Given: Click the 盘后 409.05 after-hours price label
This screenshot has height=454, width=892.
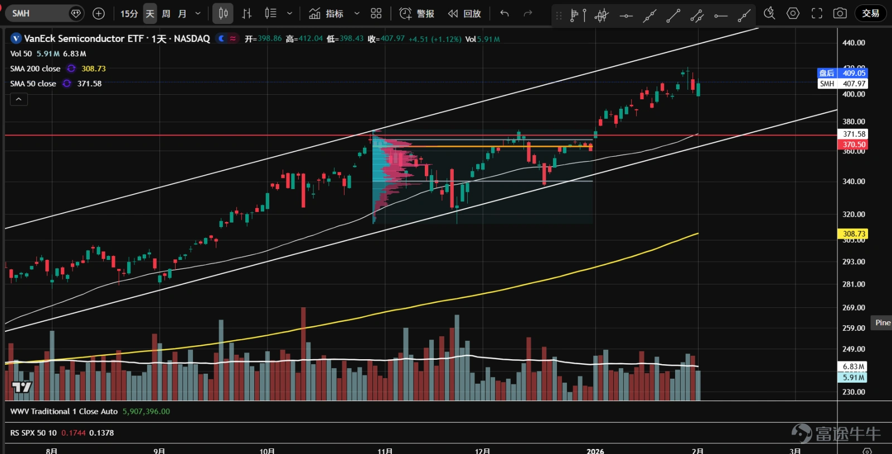Looking at the screenshot, I should (842, 73).
